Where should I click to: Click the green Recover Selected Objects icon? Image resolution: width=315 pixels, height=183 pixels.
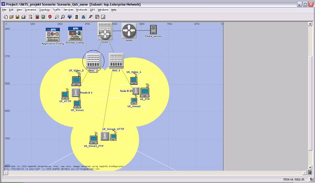(x=43, y=17)
